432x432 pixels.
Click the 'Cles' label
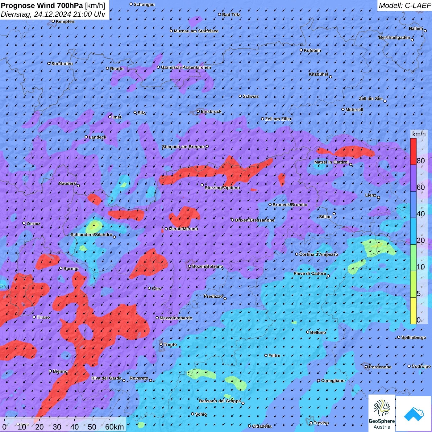[x=156, y=289]
